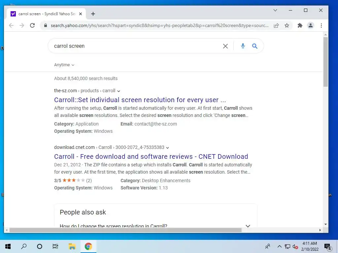Screen dimensions: 338x253
Task: Open the clock showing 4:11 AM
Action: [x=310, y=246]
